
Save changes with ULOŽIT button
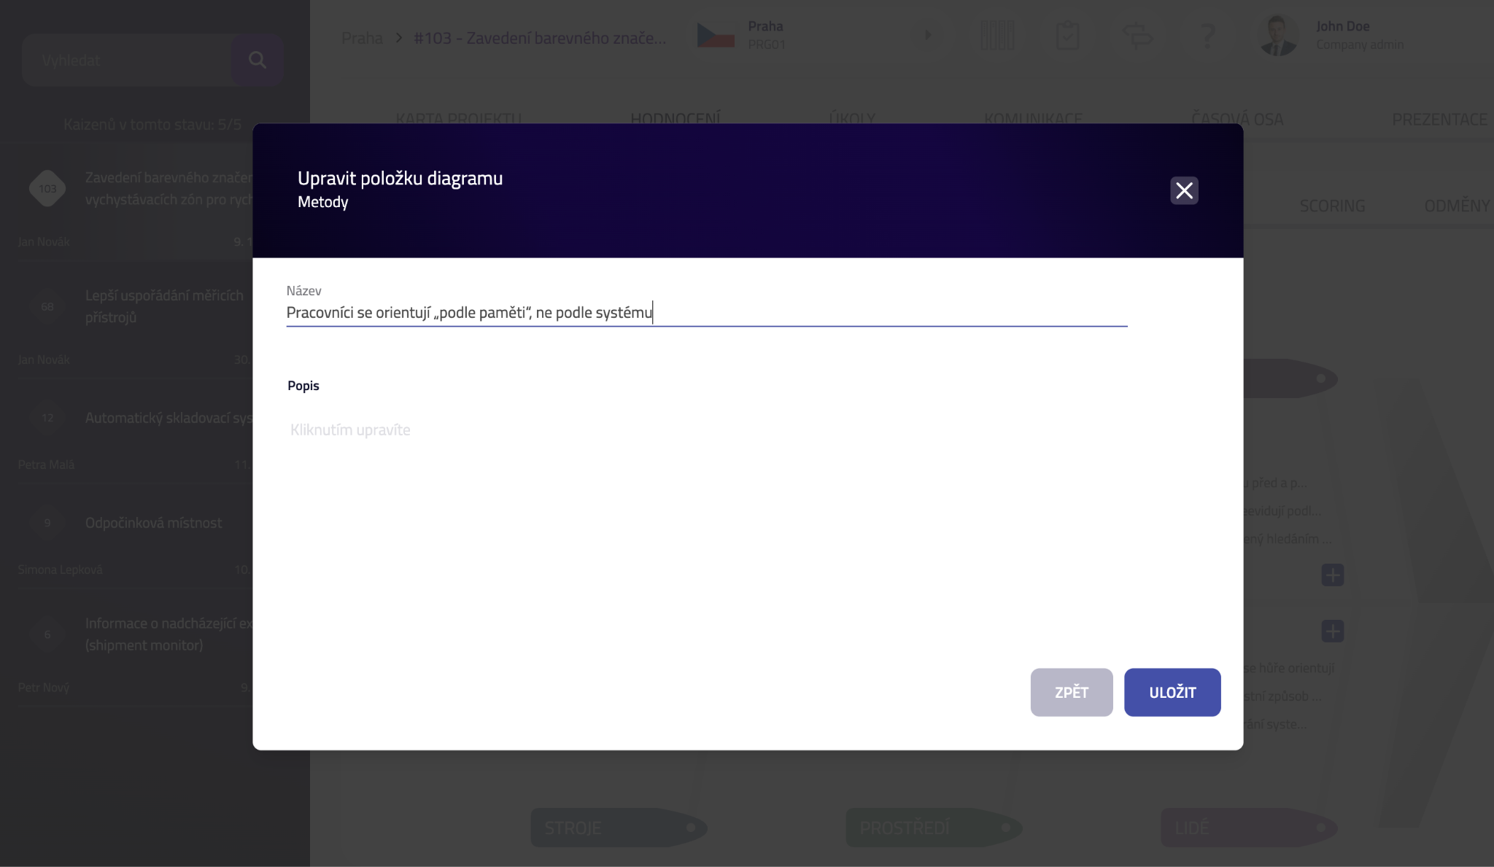[1172, 692]
